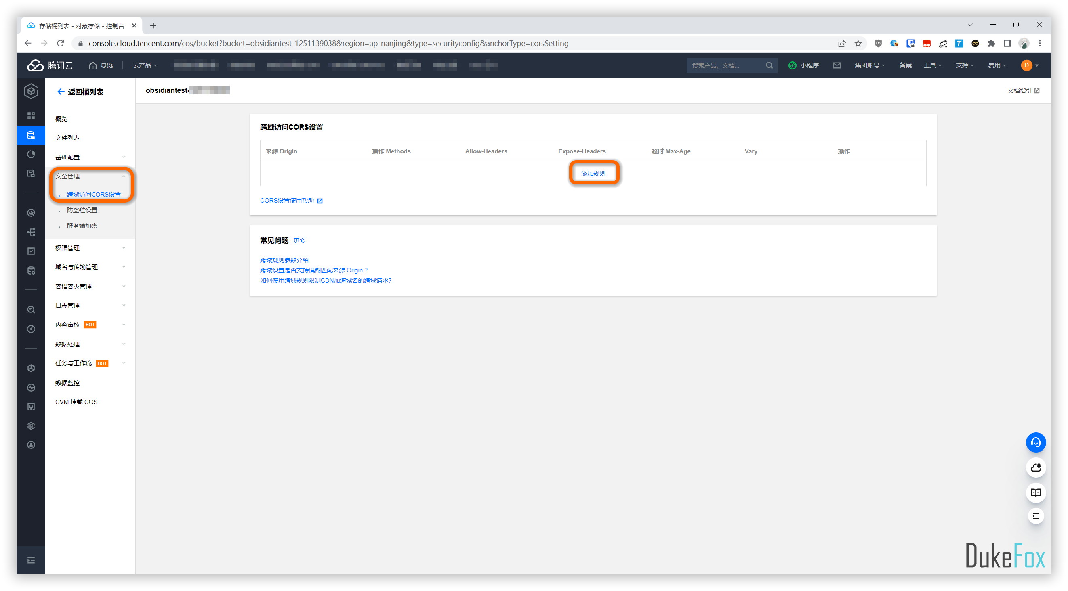Click the customer support headset floating icon
Image resolution: width=1068 pixels, height=591 pixels.
click(x=1035, y=442)
